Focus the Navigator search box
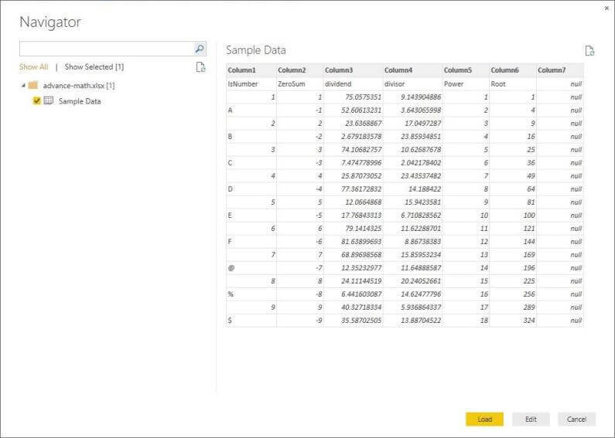This screenshot has height=438, width=615. (105, 49)
